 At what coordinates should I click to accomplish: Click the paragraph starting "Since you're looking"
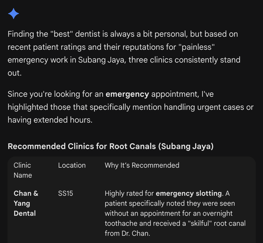pyautogui.click(x=131, y=107)
